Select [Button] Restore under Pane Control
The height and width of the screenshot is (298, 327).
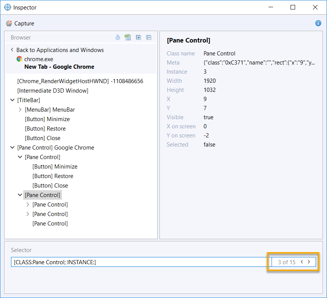pyautogui.click(x=53, y=176)
